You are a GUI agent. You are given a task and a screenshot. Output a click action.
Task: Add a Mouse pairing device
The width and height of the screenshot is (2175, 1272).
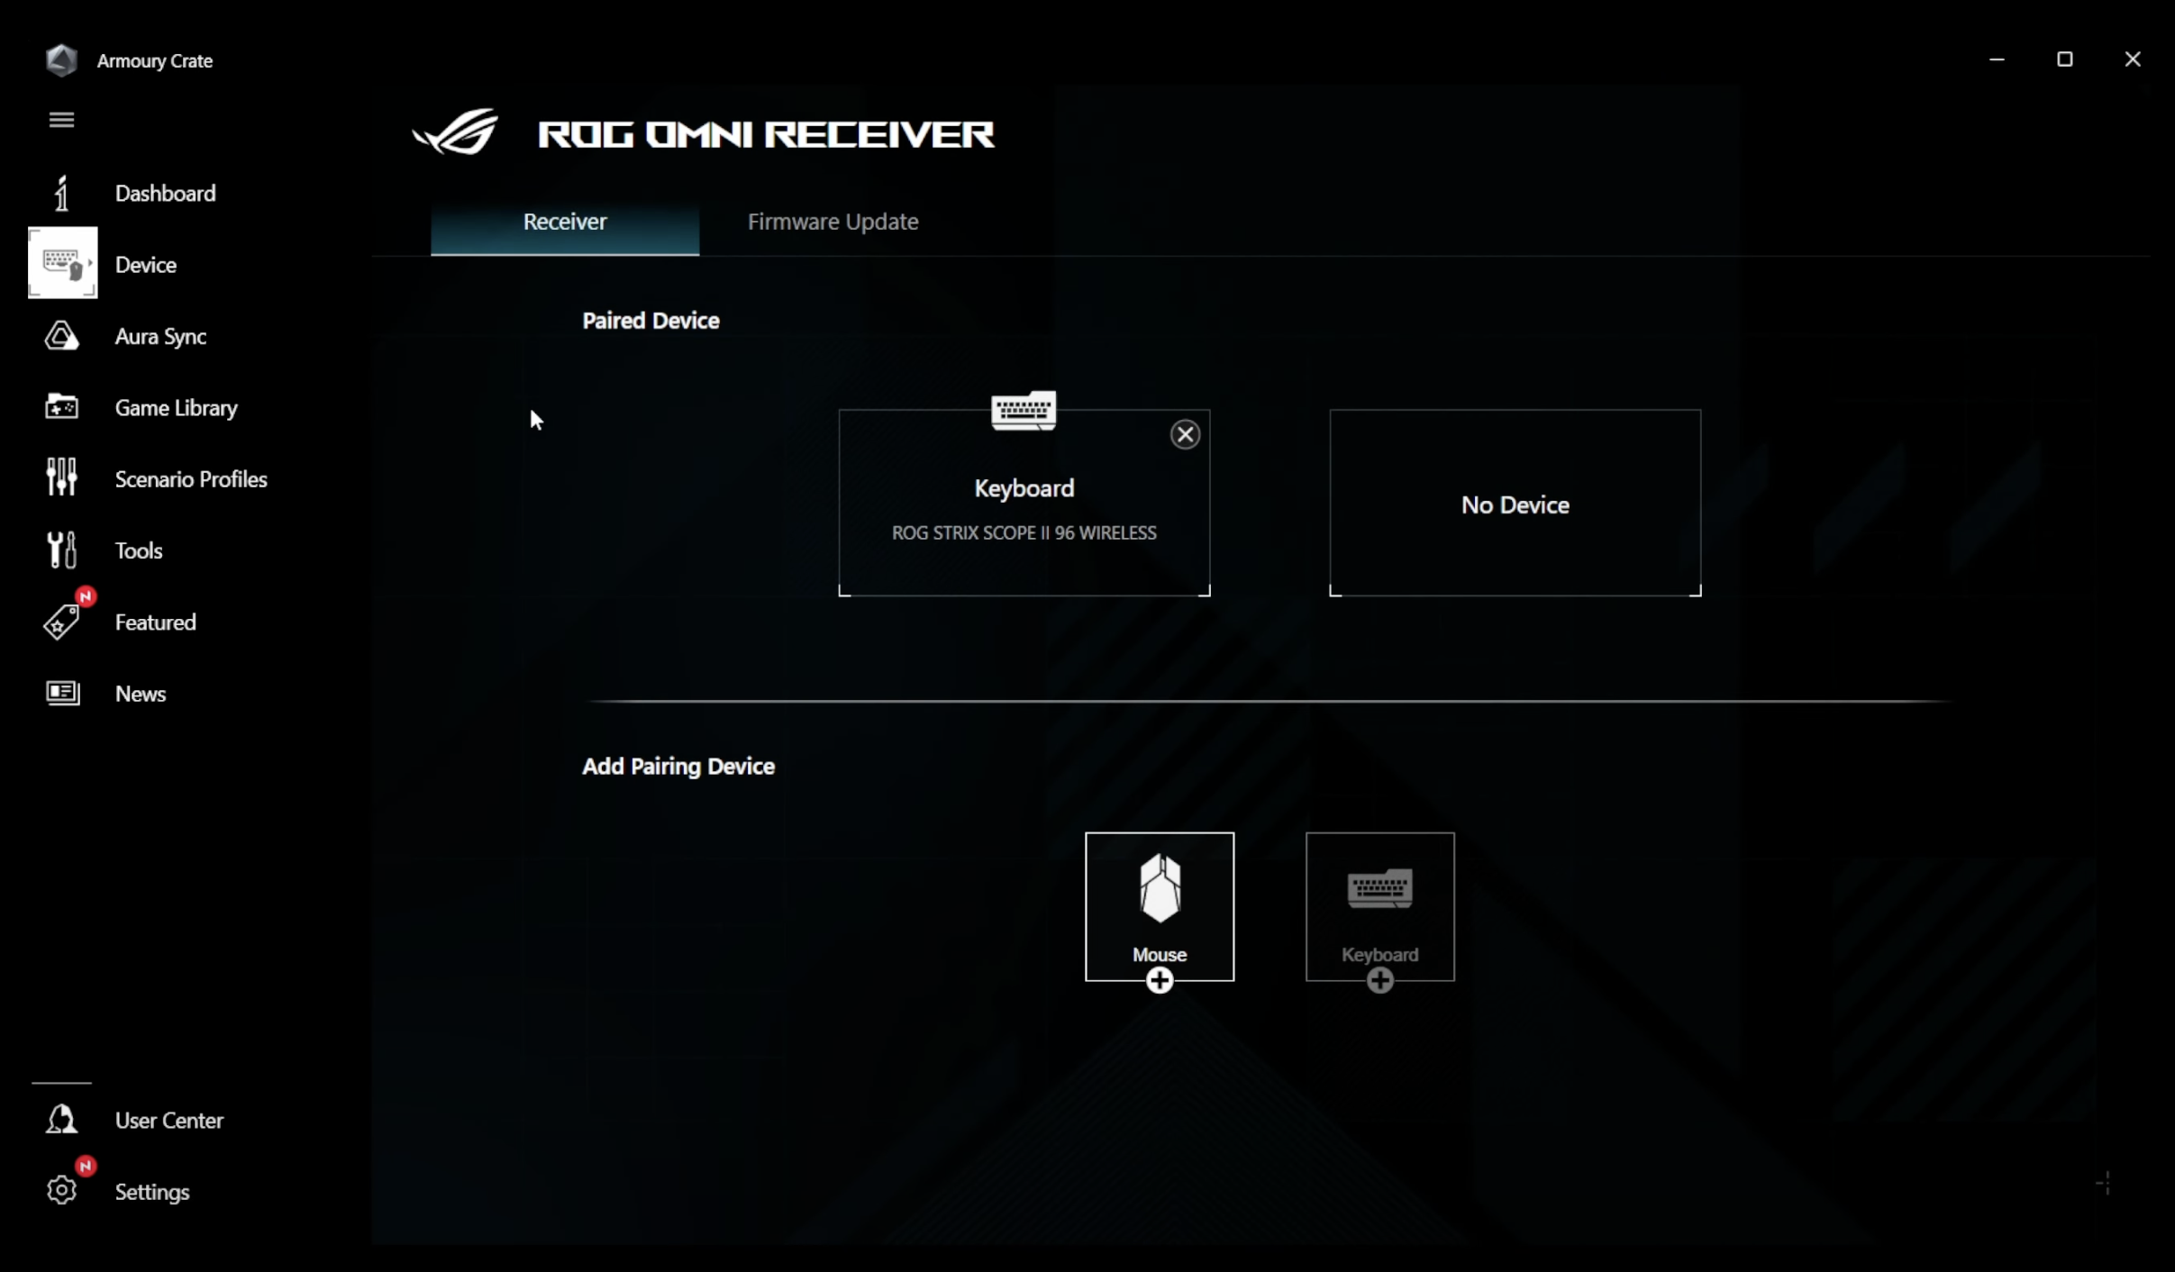1160,906
